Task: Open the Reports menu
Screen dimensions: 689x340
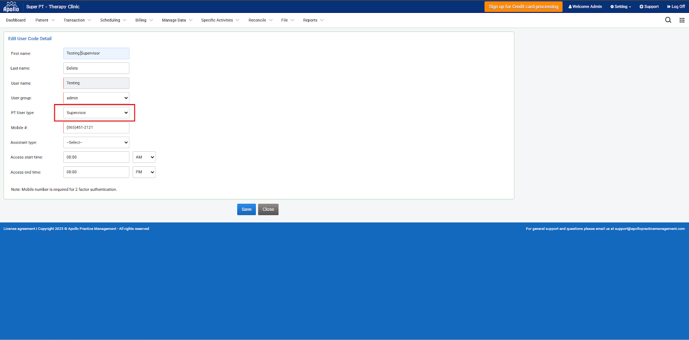Action: (313, 20)
